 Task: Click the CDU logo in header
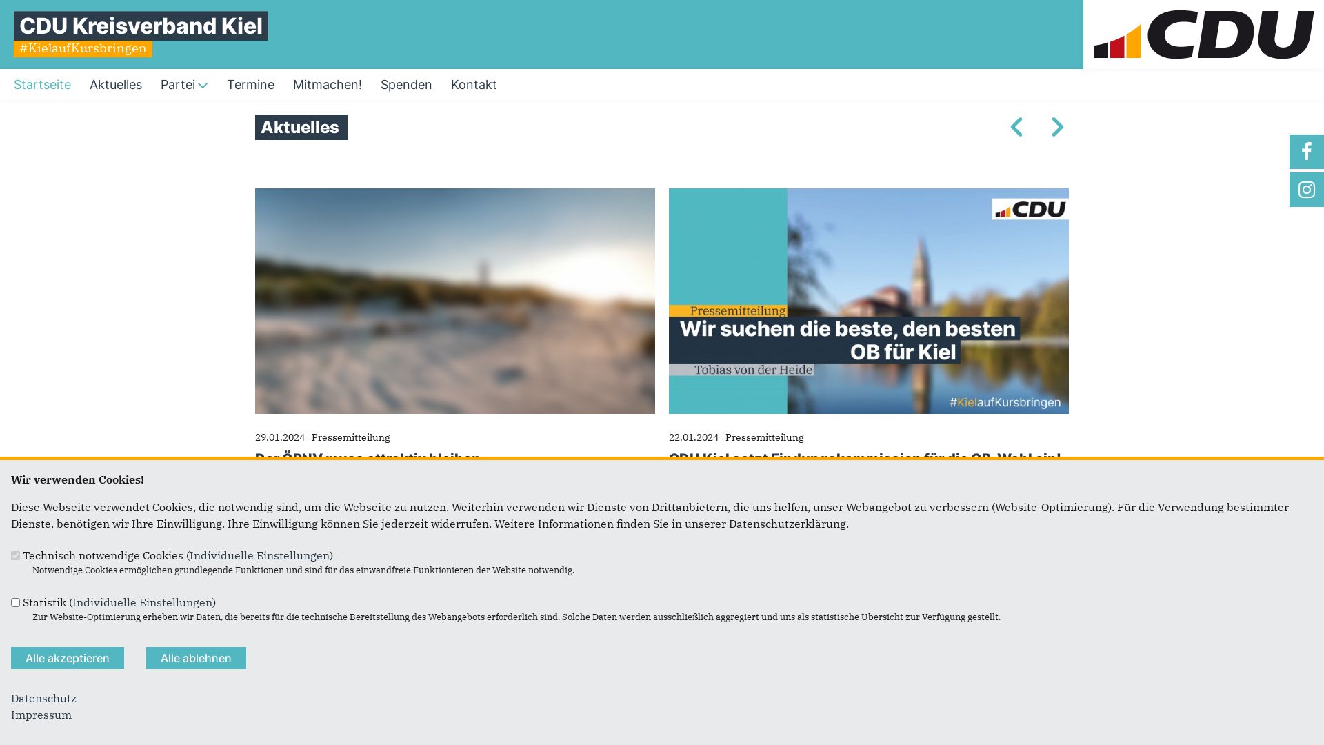coord(1203,34)
